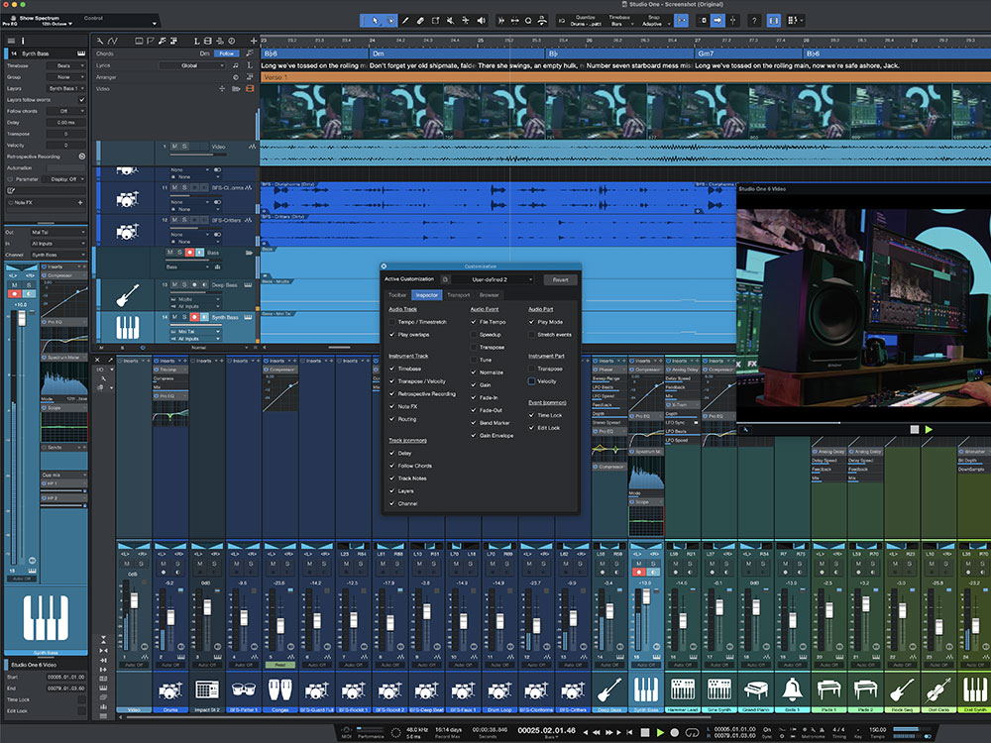This screenshot has height=743, width=991.
Task: Select the Eraser tool
Action: (x=420, y=20)
